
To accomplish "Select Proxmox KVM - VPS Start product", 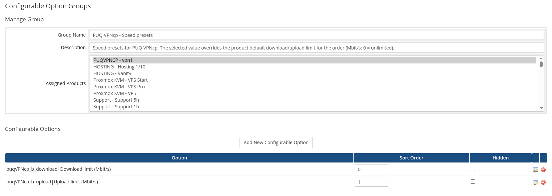I will [314, 80].
